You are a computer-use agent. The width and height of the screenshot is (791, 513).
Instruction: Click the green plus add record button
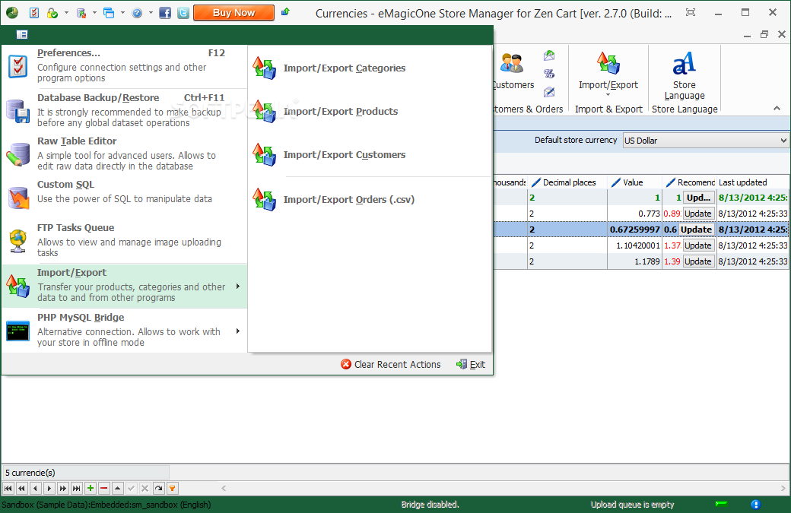91,489
